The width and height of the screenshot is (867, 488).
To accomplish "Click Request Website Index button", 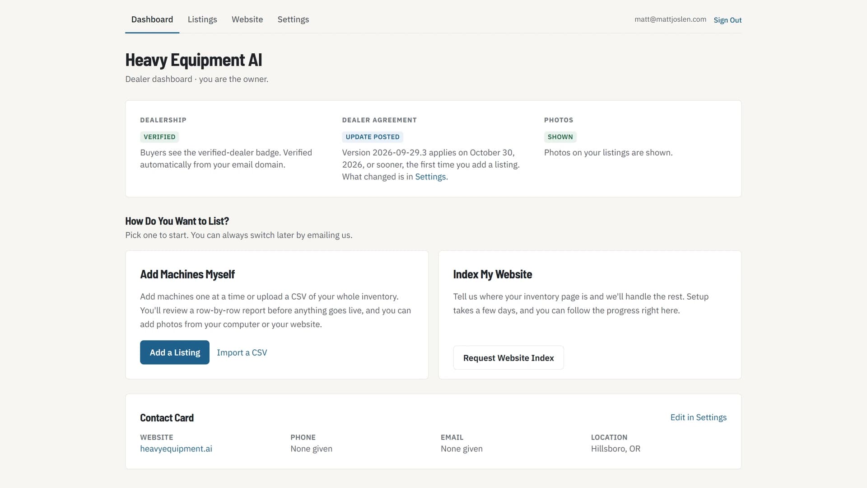I will (508, 358).
